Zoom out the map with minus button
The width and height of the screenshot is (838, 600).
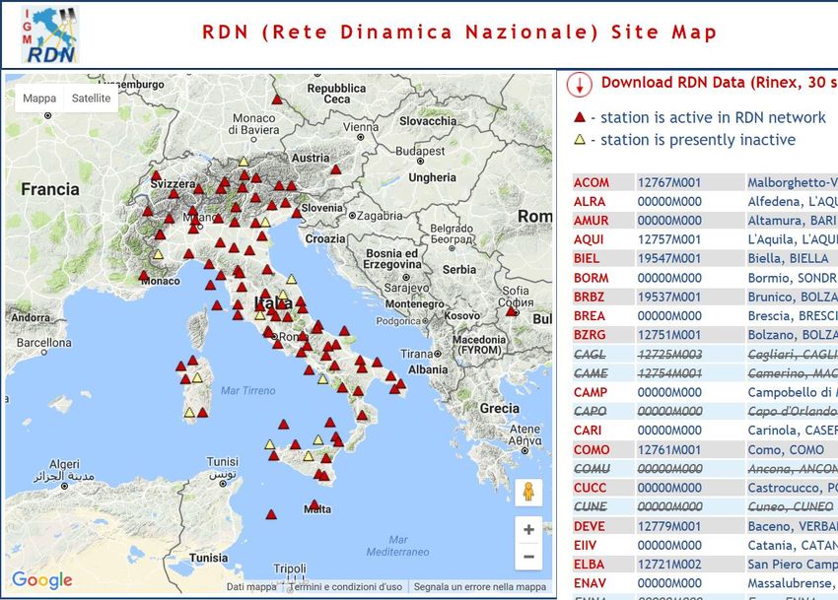pos(528,558)
